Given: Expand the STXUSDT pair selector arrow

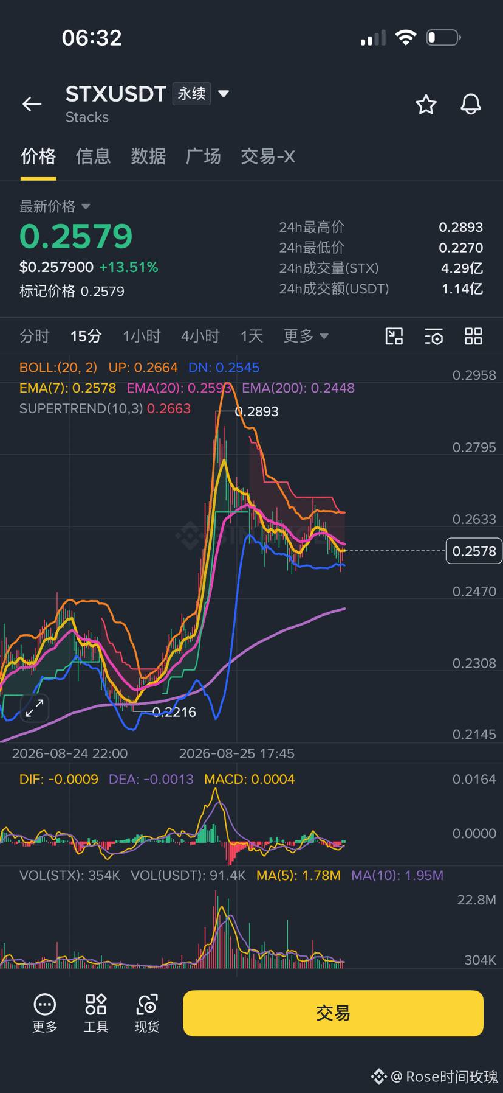Looking at the screenshot, I should coord(224,94).
